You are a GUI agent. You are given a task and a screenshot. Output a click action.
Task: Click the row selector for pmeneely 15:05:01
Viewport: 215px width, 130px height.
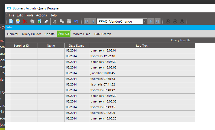(x=8, y=51)
